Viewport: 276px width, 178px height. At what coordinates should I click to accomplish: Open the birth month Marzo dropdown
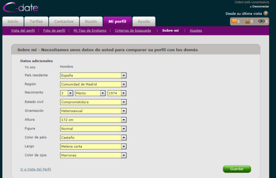click(x=90, y=93)
